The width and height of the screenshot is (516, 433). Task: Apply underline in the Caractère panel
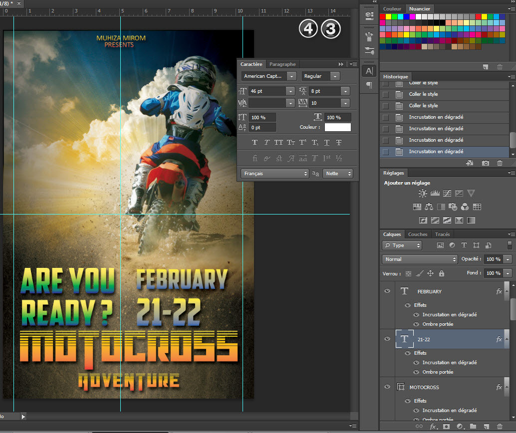click(x=326, y=143)
